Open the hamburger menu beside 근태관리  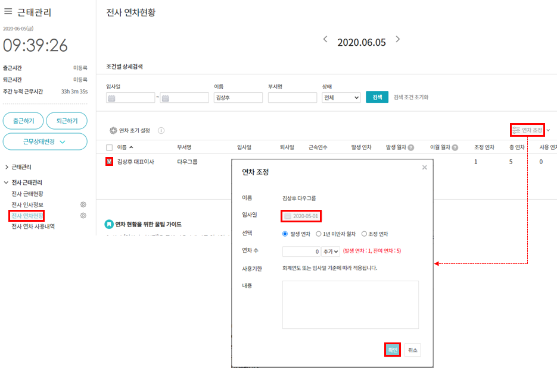click(x=8, y=12)
